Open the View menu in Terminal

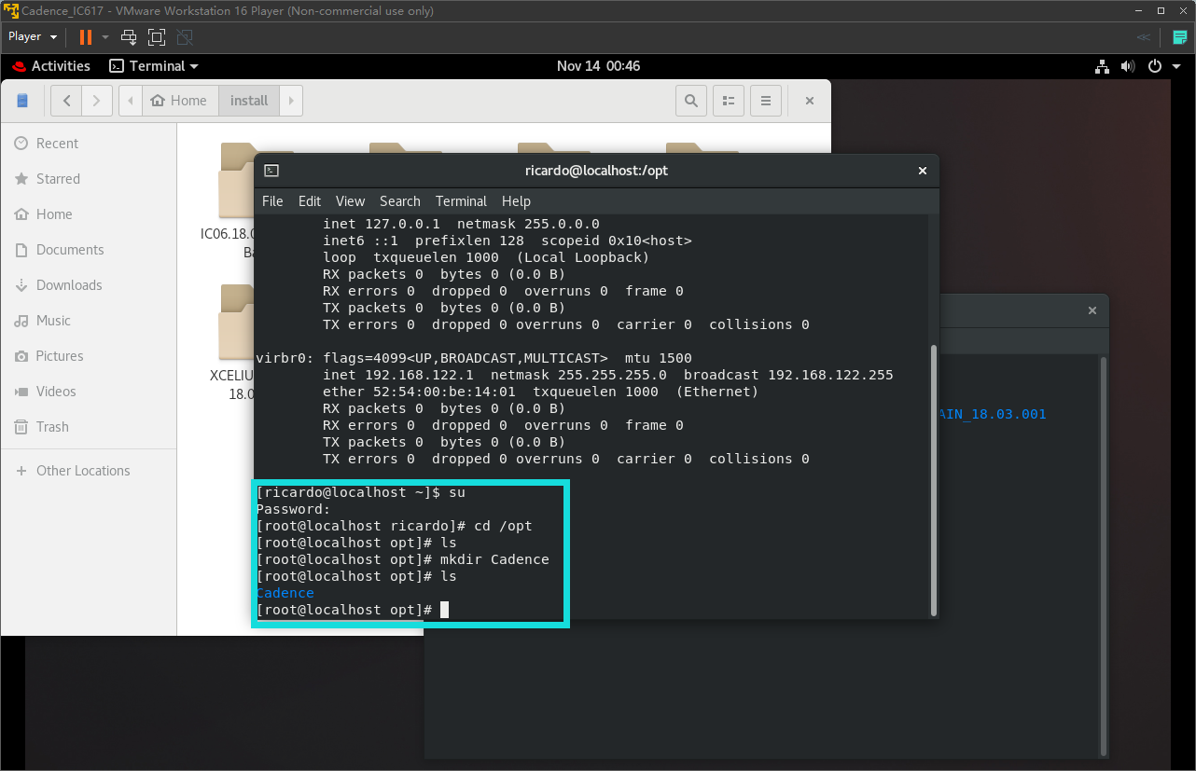tap(350, 201)
